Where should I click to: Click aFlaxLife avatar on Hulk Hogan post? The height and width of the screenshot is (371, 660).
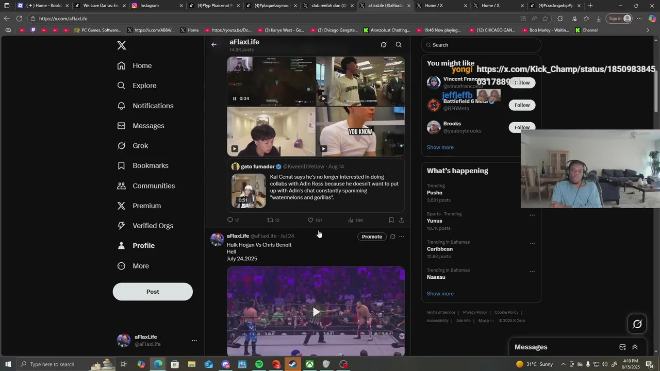(217, 240)
